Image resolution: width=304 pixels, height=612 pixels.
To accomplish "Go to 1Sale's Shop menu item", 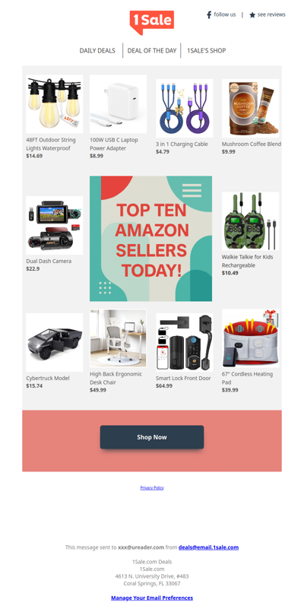I will pos(206,50).
